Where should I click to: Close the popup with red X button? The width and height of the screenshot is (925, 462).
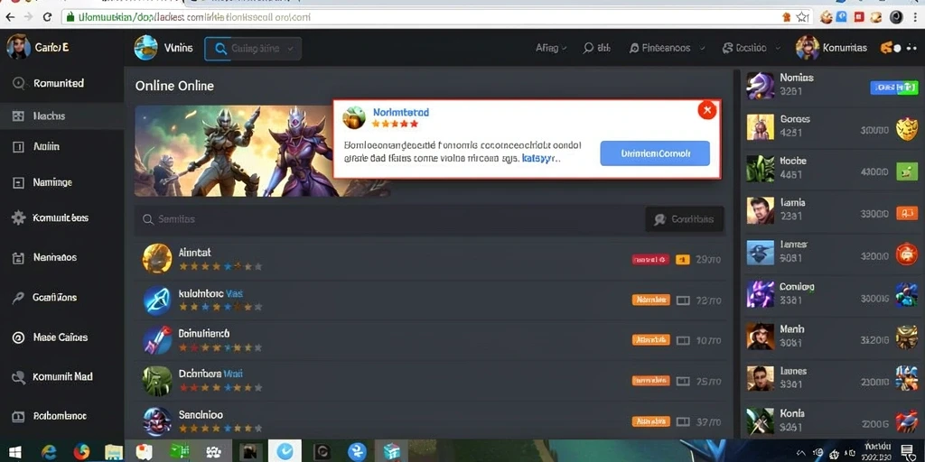coord(706,109)
